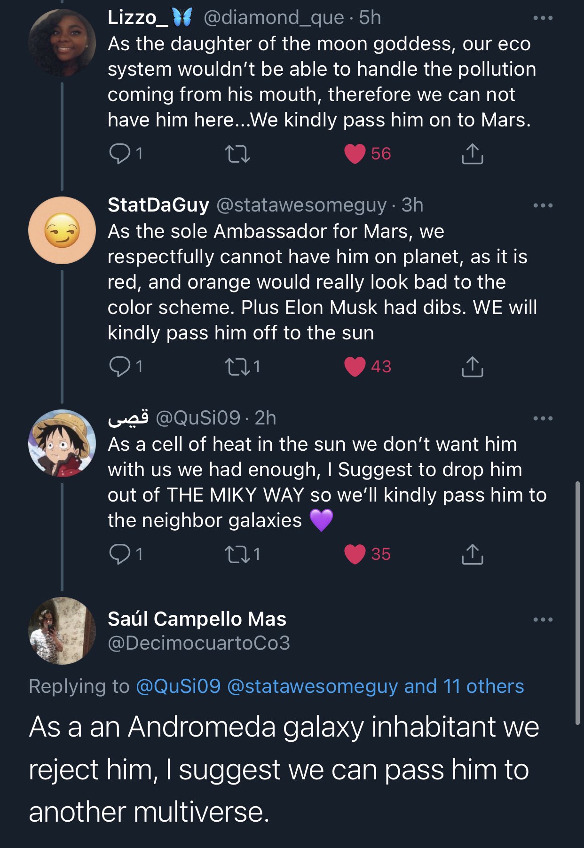The height and width of the screenshot is (848, 584).
Task: Unlike Lizzo_'s tweet with 56 likes
Action: tap(355, 154)
